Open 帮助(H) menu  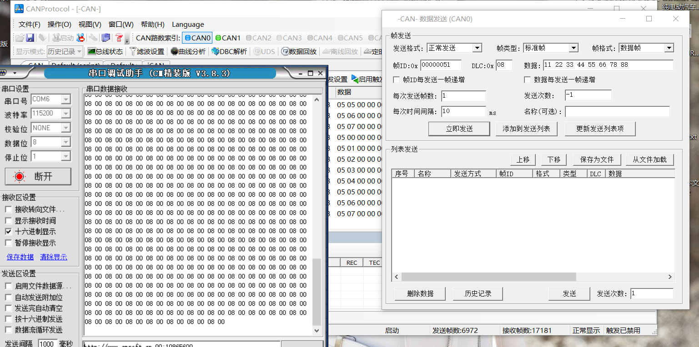(x=153, y=25)
